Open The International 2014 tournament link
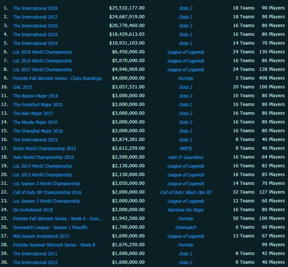The image size is (288, 267). click(x=35, y=43)
